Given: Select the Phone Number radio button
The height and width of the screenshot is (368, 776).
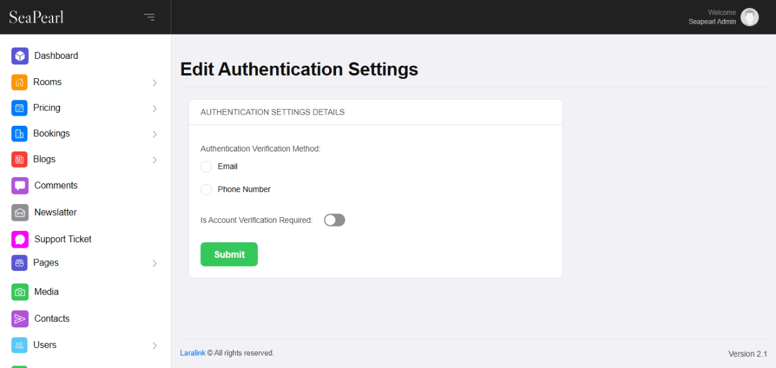Looking at the screenshot, I should [x=206, y=190].
